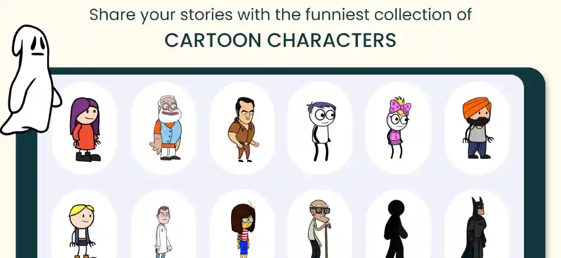Choose the girl with glasses and striped shirt

pos(243,230)
